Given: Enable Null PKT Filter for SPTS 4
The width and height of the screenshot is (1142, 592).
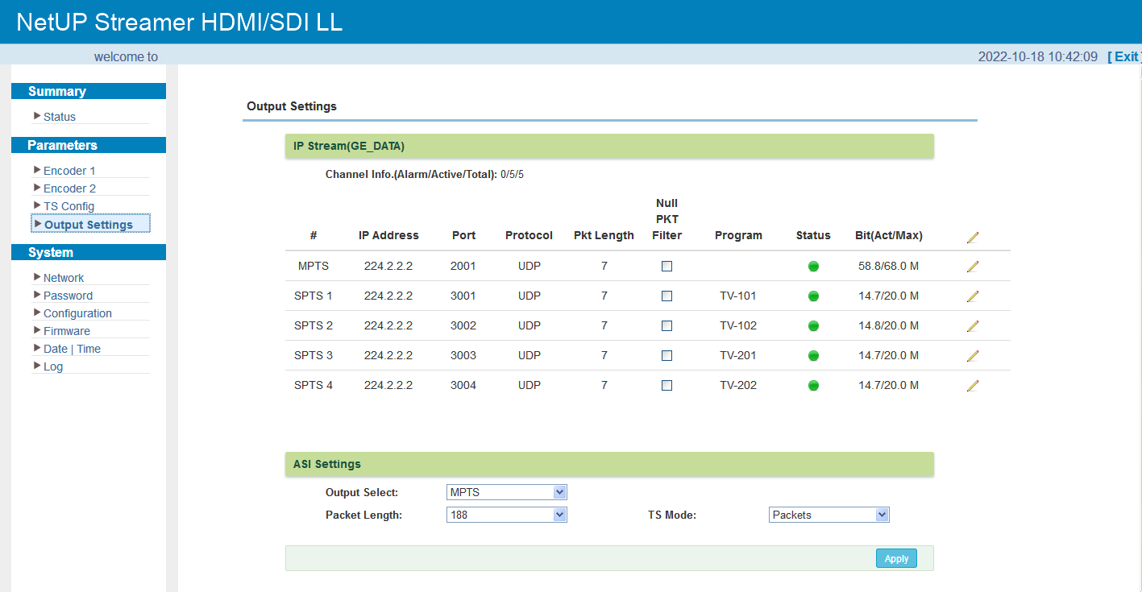Looking at the screenshot, I should click(667, 386).
